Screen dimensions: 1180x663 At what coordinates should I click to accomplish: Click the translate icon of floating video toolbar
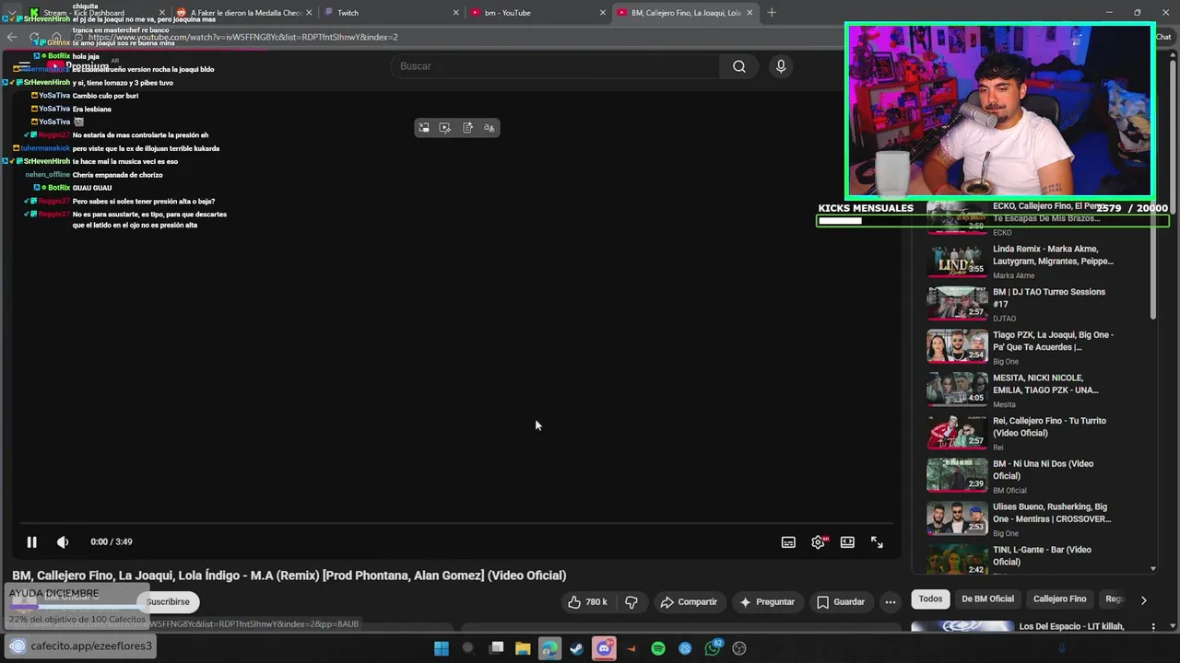pyautogui.click(x=490, y=128)
